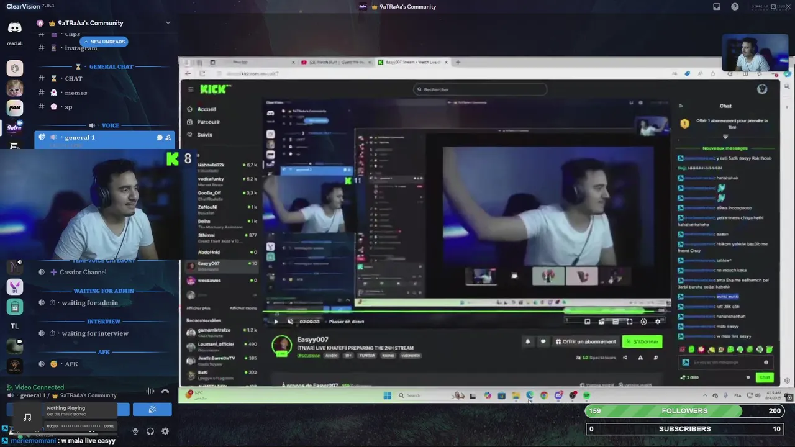This screenshot has width=795, height=447.
Task: Open a new browser tab
Action: click(x=458, y=62)
